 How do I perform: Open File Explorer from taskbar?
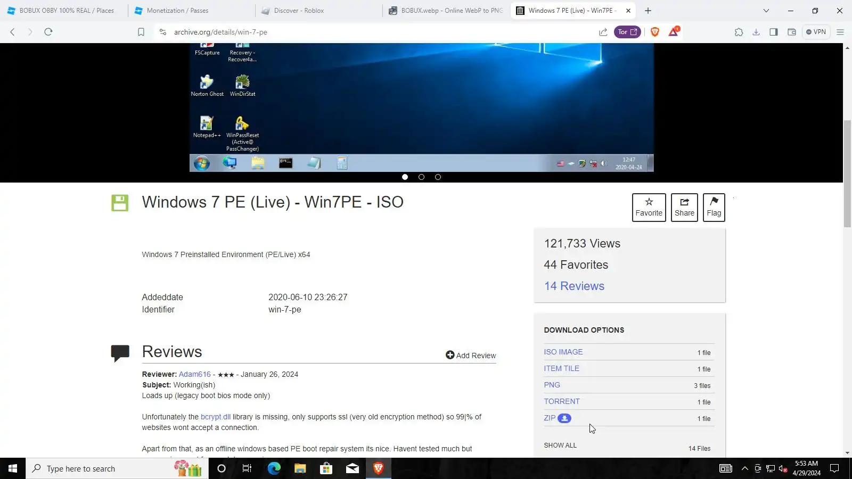click(300, 468)
